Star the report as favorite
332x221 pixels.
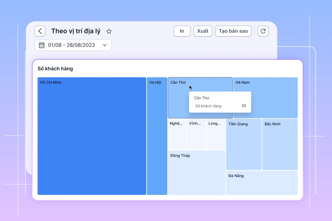109,31
